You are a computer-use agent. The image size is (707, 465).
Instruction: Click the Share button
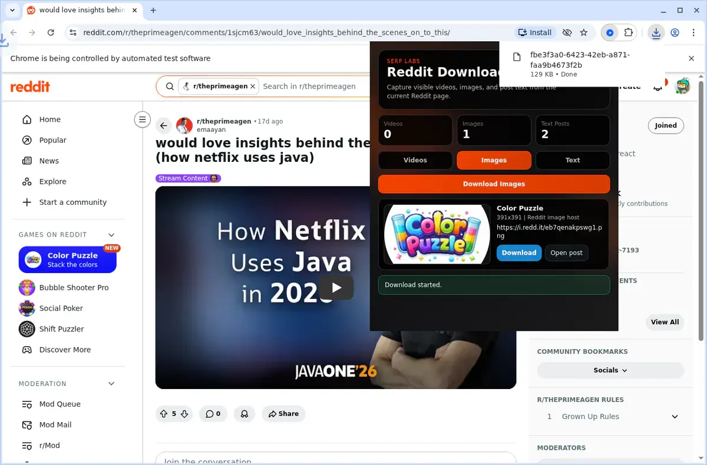coord(283,414)
